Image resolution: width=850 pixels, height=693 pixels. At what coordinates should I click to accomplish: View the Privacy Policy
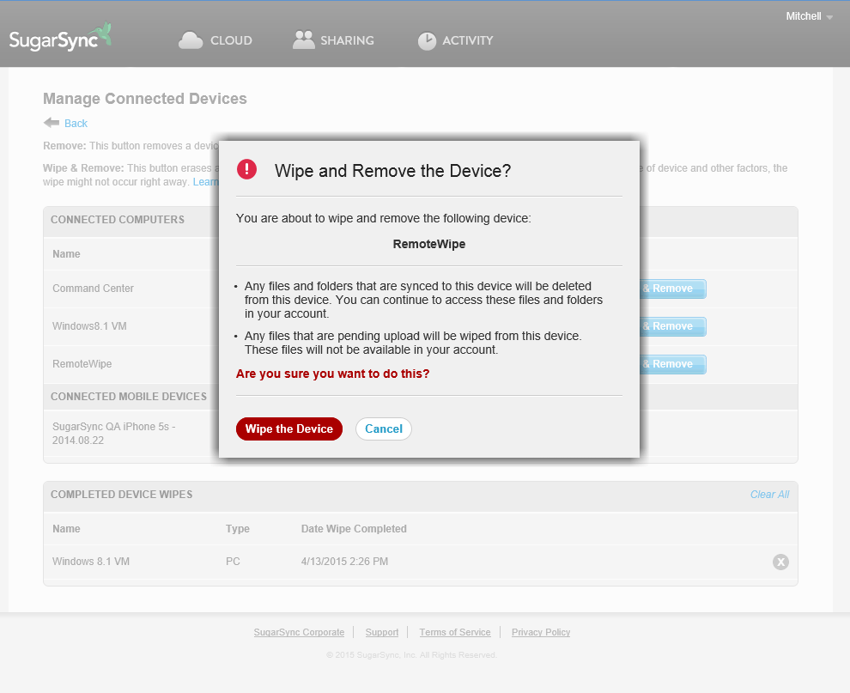[x=540, y=631]
